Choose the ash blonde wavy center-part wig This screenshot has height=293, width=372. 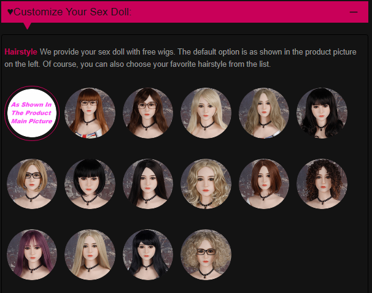(x=264, y=113)
